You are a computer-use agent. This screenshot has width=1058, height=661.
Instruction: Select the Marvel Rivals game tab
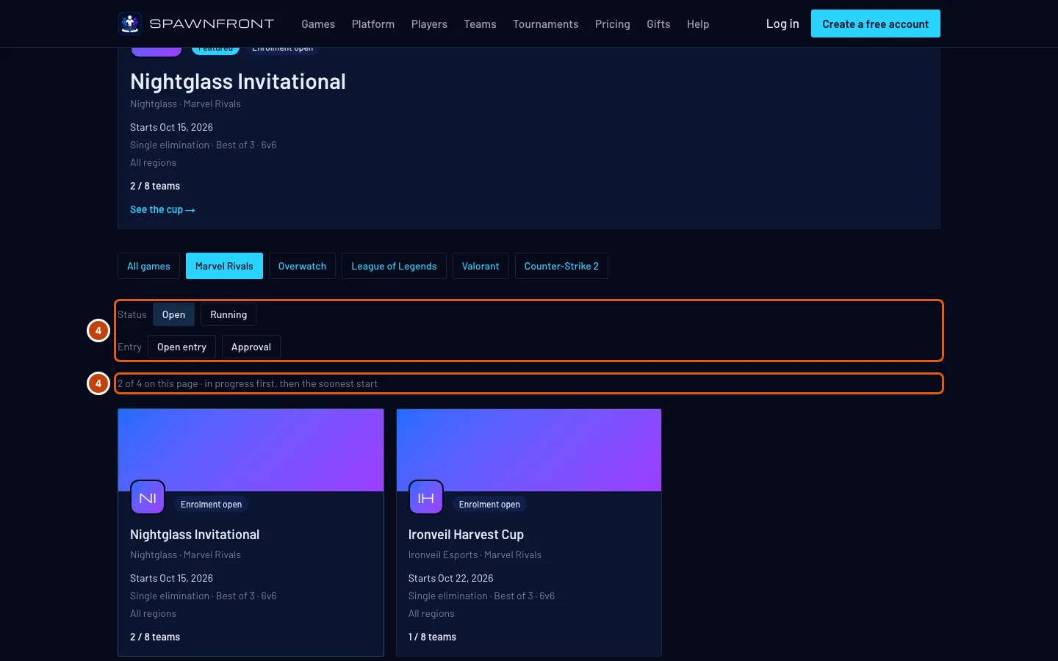click(224, 266)
